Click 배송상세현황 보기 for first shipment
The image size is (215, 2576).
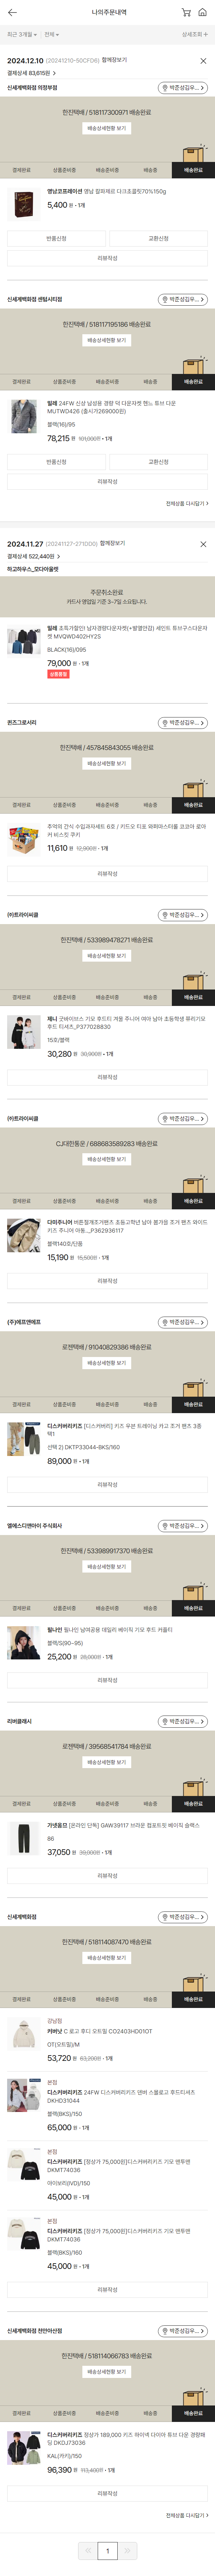click(108, 128)
